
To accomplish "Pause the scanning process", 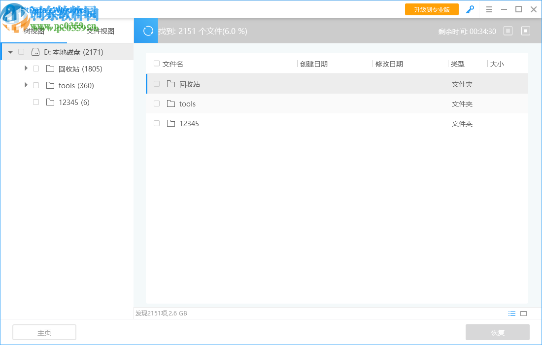I will pyautogui.click(x=508, y=31).
